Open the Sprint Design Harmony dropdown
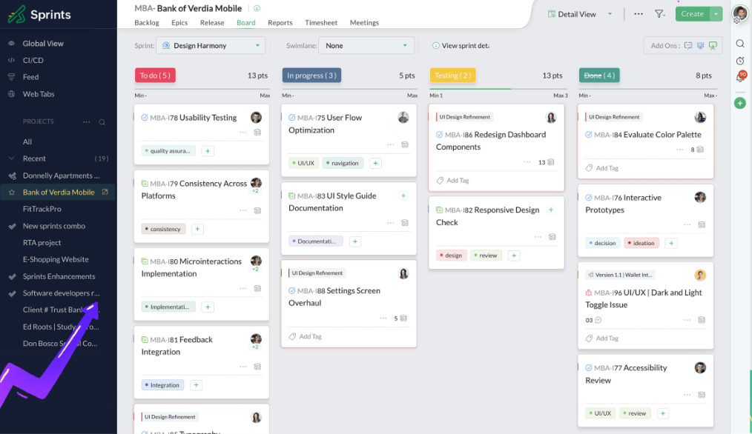The height and width of the screenshot is (434, 752). (x=211, y=45)
